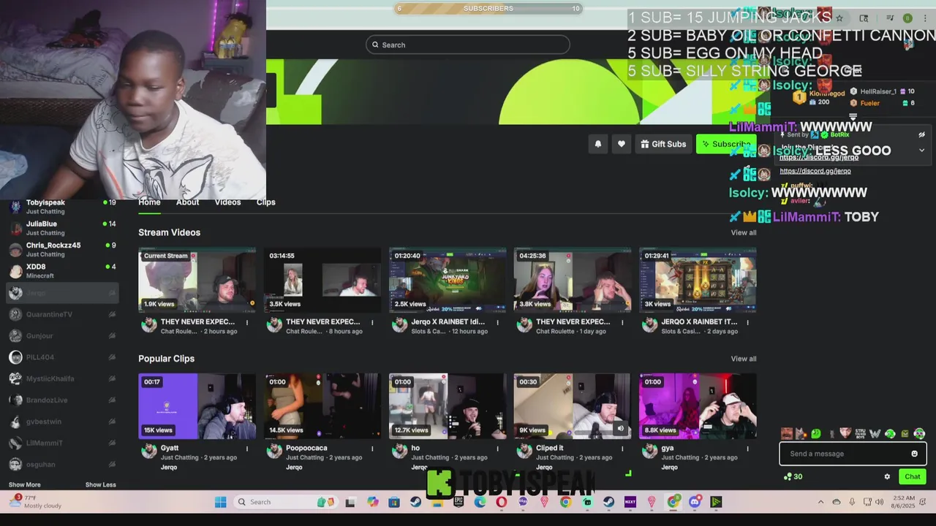The image size is (936, 526).
Task: Open options for 2 hours ago stream video
Action: click(x=247, y=322)
